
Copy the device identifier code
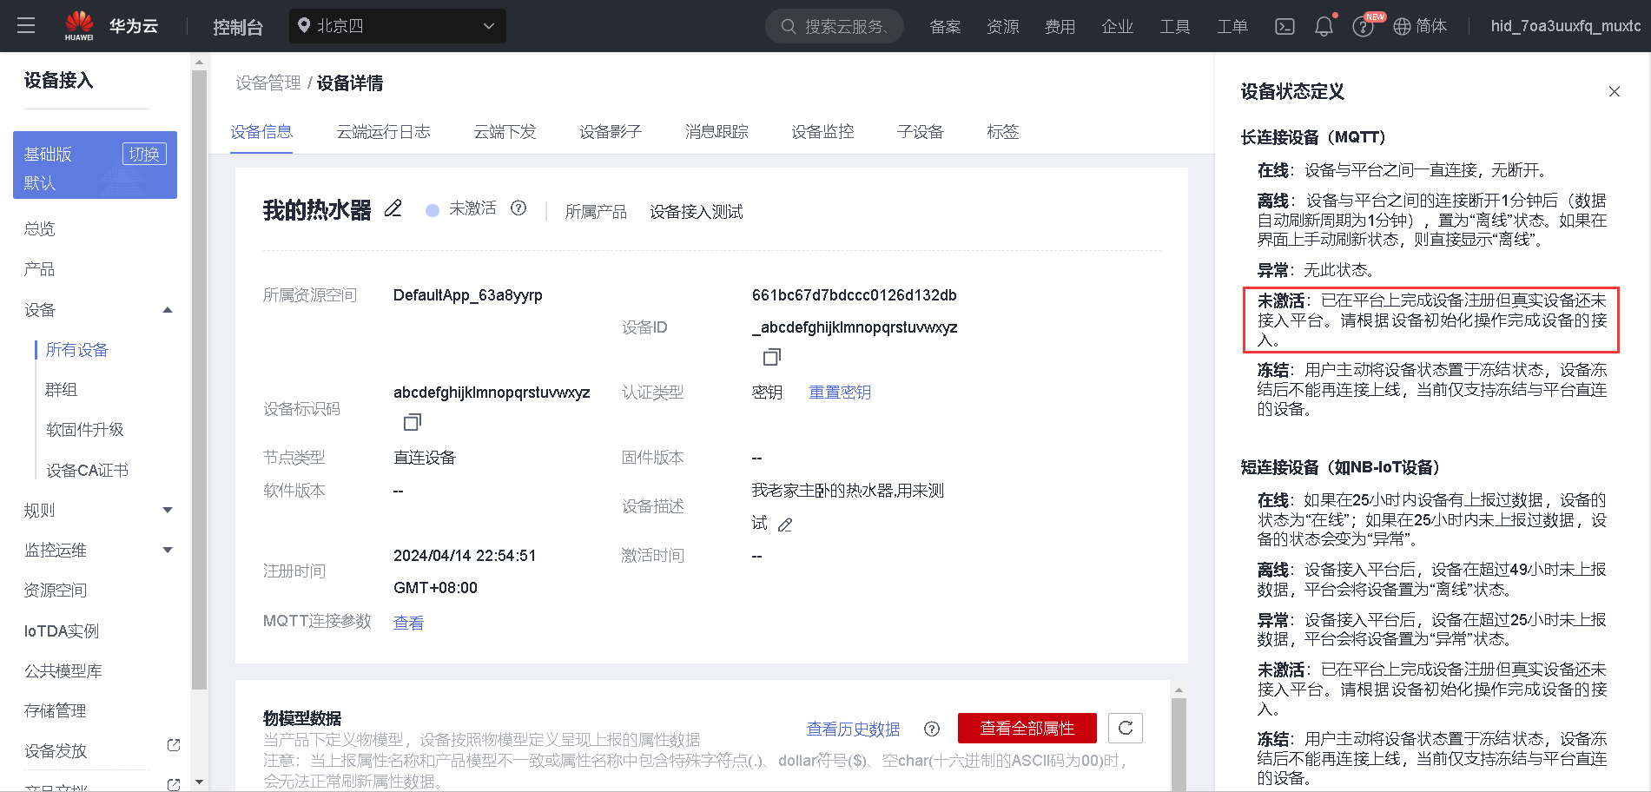pyautogui.click(x=413, y=422)
